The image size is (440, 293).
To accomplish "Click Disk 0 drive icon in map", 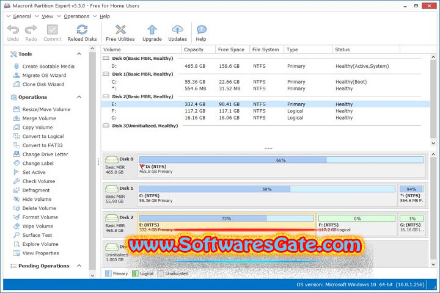I will click(x=112, y=159).
